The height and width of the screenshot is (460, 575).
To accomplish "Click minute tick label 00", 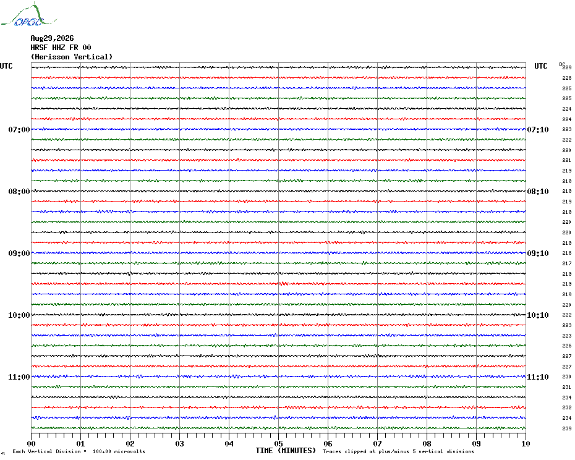I will tap(31, 443).
